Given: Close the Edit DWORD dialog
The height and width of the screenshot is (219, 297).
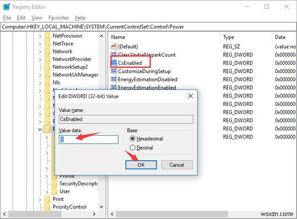Looking at the screenshot, I should (191, 96).
